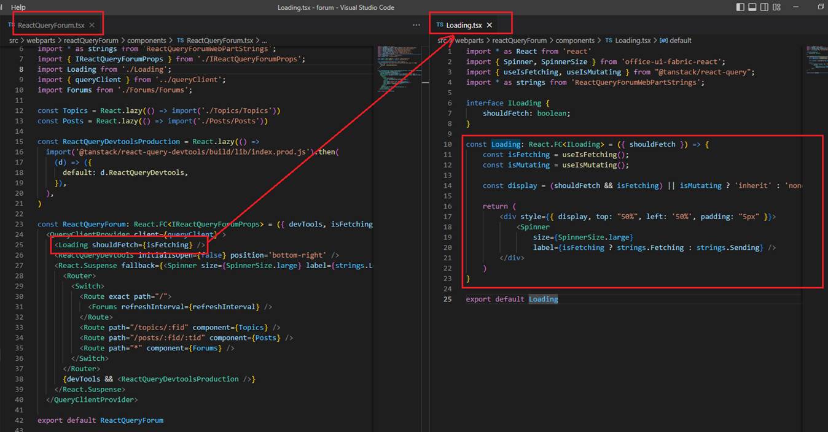The image size is (828, 432).
Task: Close the Loading.tsx editor tab
Action: tap(490, 25)
